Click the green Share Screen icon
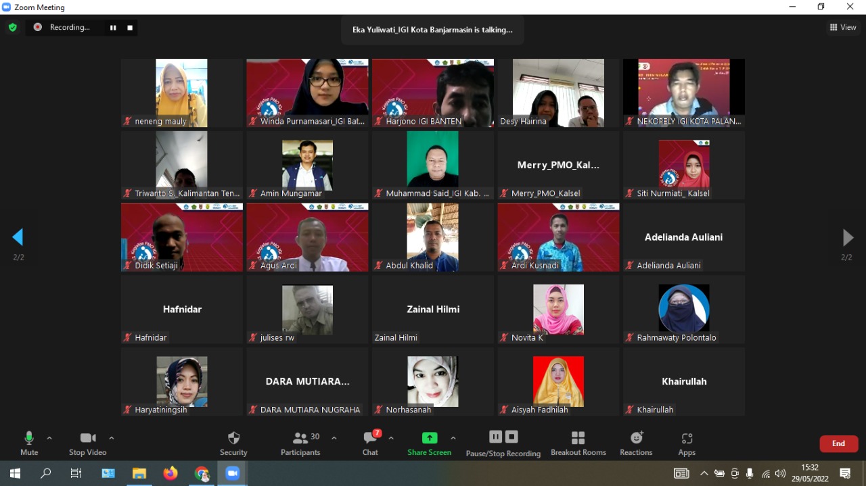866x486 pixels. point(429,438)
